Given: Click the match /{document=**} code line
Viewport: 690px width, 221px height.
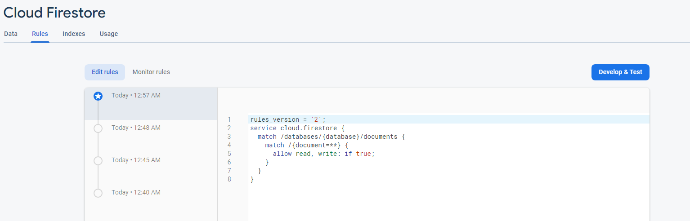Looking at the screenshot, I should click(x=307, y=145).
